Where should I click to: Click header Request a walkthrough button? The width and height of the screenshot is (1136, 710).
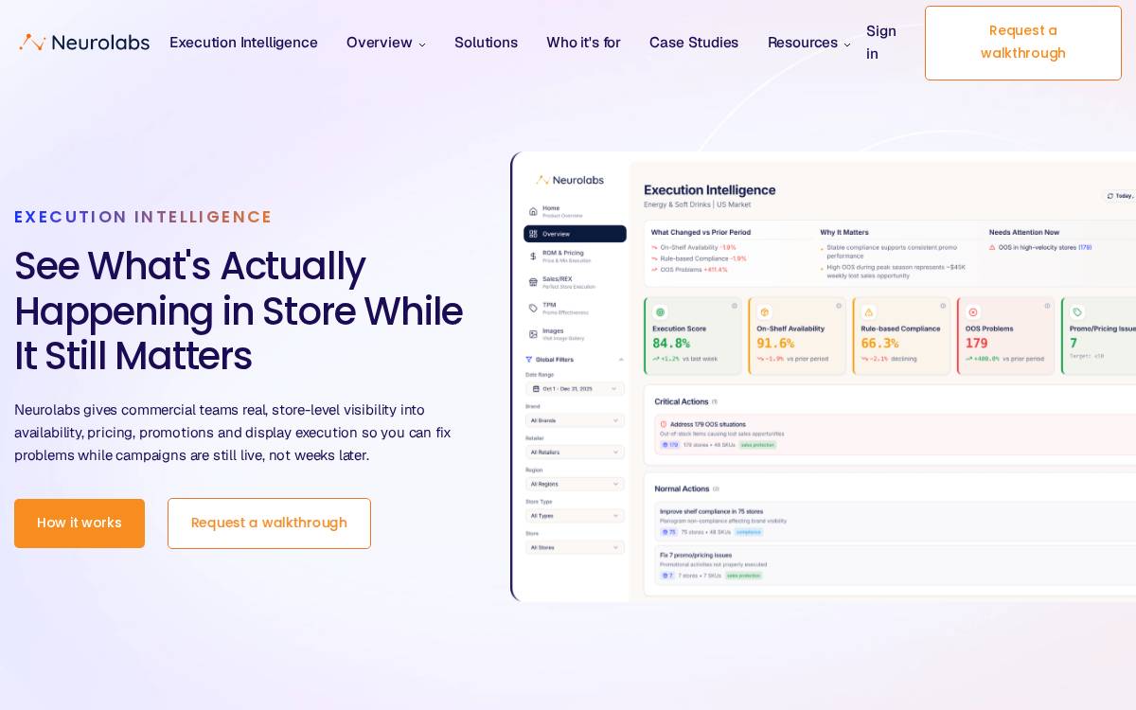point(1023,43)
